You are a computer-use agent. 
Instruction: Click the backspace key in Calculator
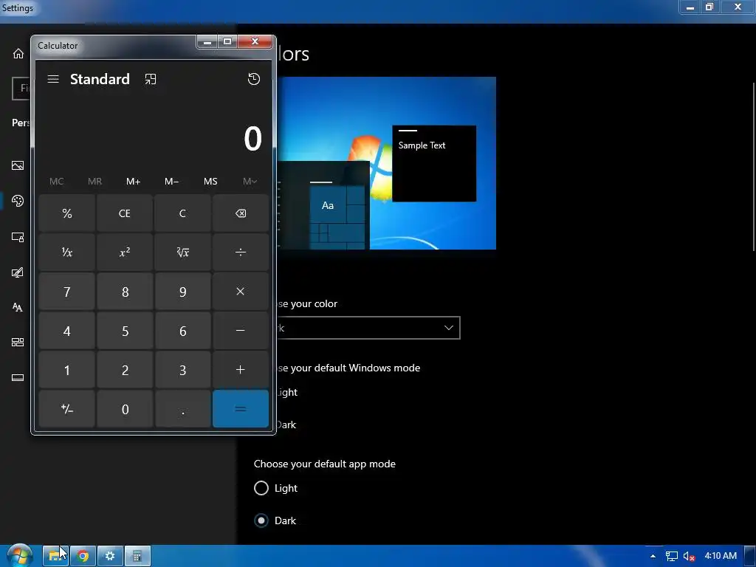point(240,213)
